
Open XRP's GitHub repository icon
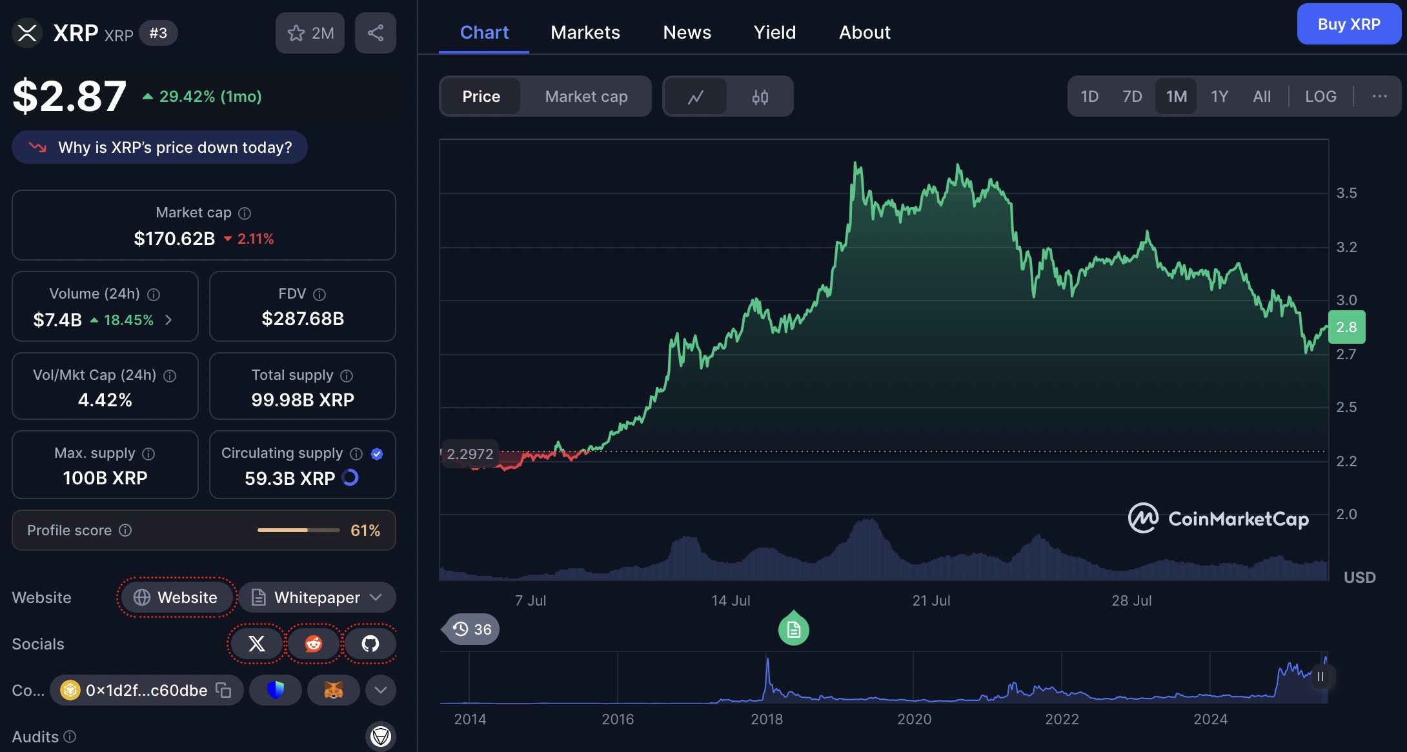pos(370,643)
